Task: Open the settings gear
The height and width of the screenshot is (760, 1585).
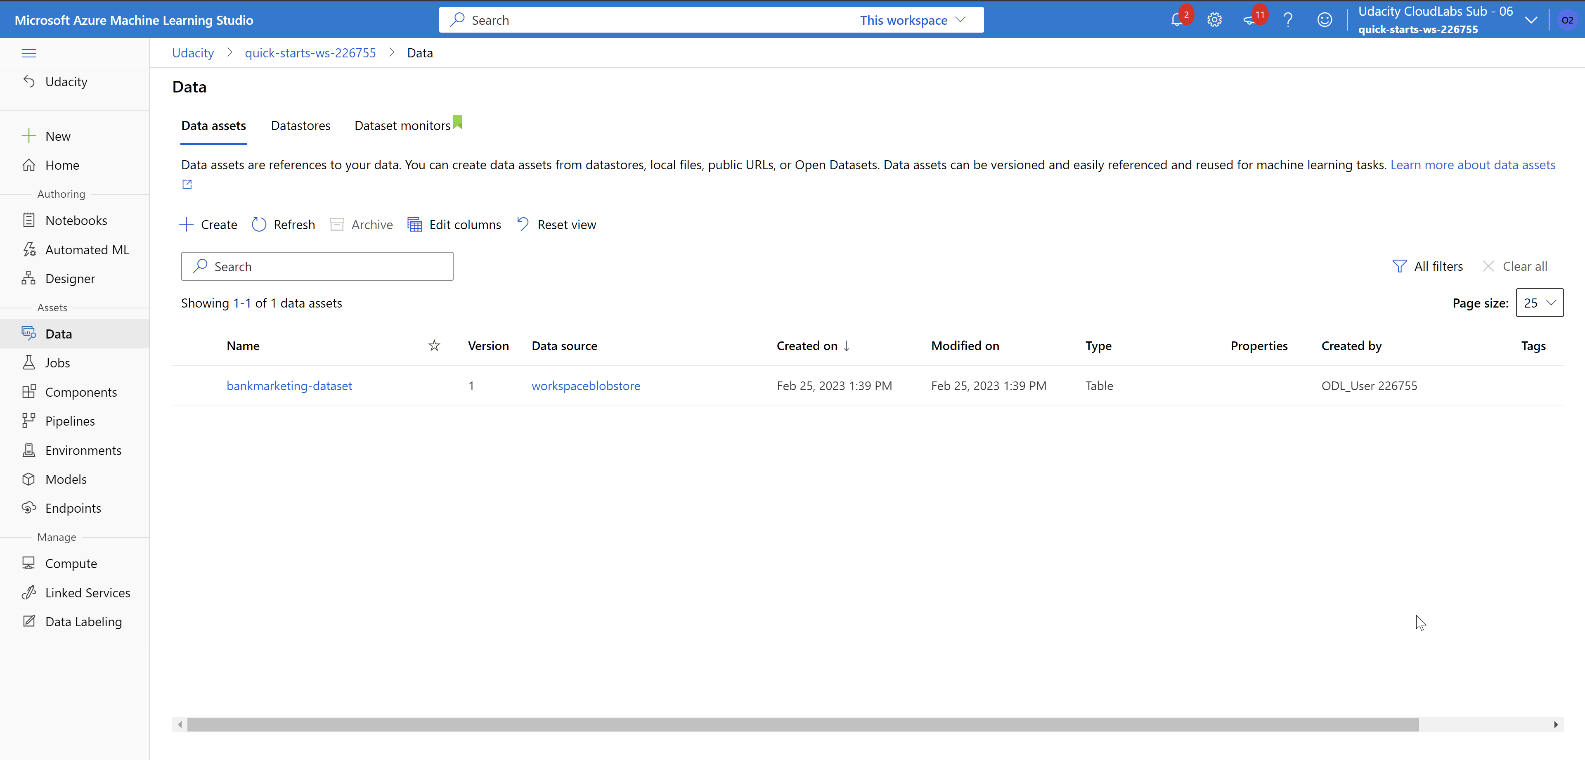Action: tap(1215, 19)
